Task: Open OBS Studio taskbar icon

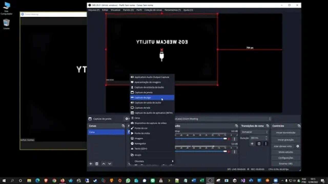Action: pos(210,180)
